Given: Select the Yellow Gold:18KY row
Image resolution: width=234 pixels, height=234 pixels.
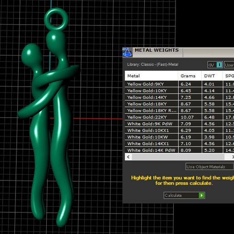Looking at the screenshot, I should point(179,104).
